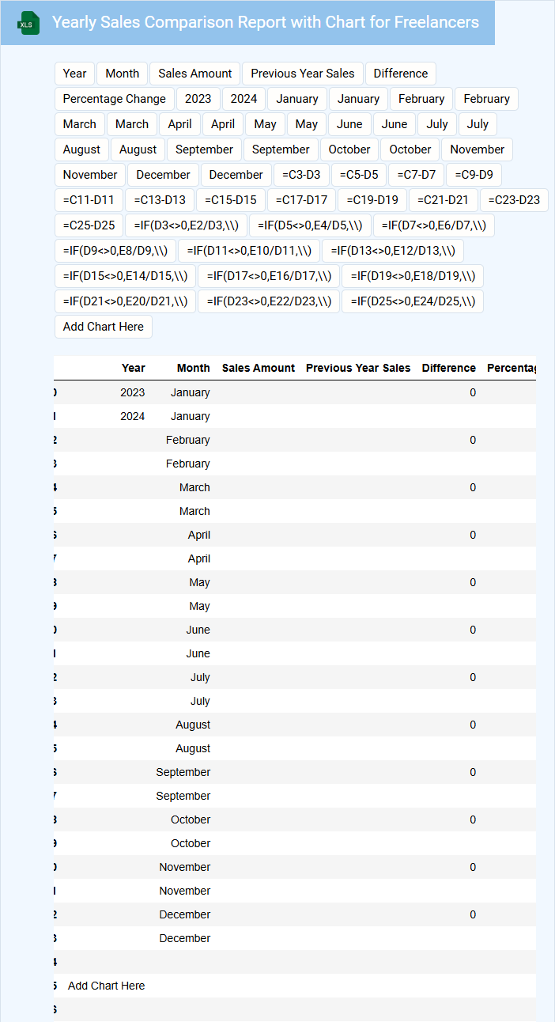The height and width of the screenshot is (1022, 555).
Task: Select the =C7-D7 formula chip
Action: 417,175
